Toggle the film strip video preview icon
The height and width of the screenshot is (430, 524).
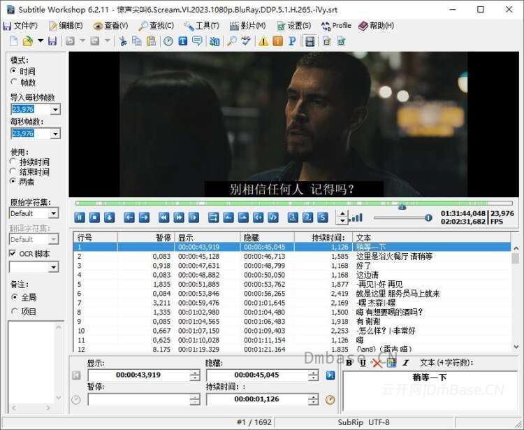coord(310,41)
